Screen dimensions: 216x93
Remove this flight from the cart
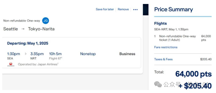tap(123, 9)
